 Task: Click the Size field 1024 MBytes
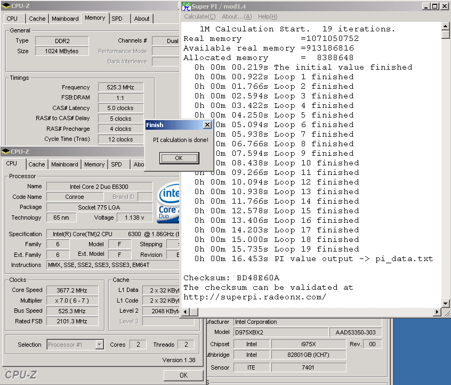(x=62, y=51)
